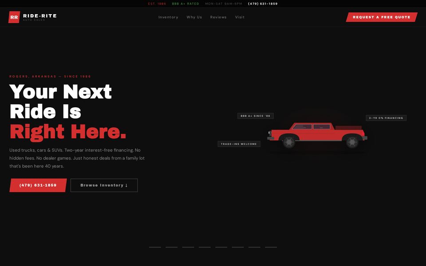Call the phone number in top bar
426x266 pixels.
pos(263,4)
